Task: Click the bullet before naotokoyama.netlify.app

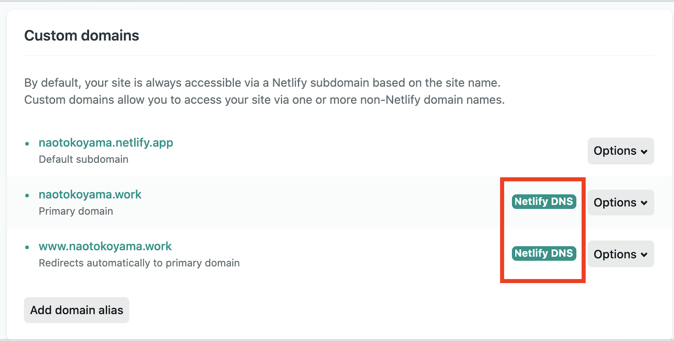Action: [28, 143]
